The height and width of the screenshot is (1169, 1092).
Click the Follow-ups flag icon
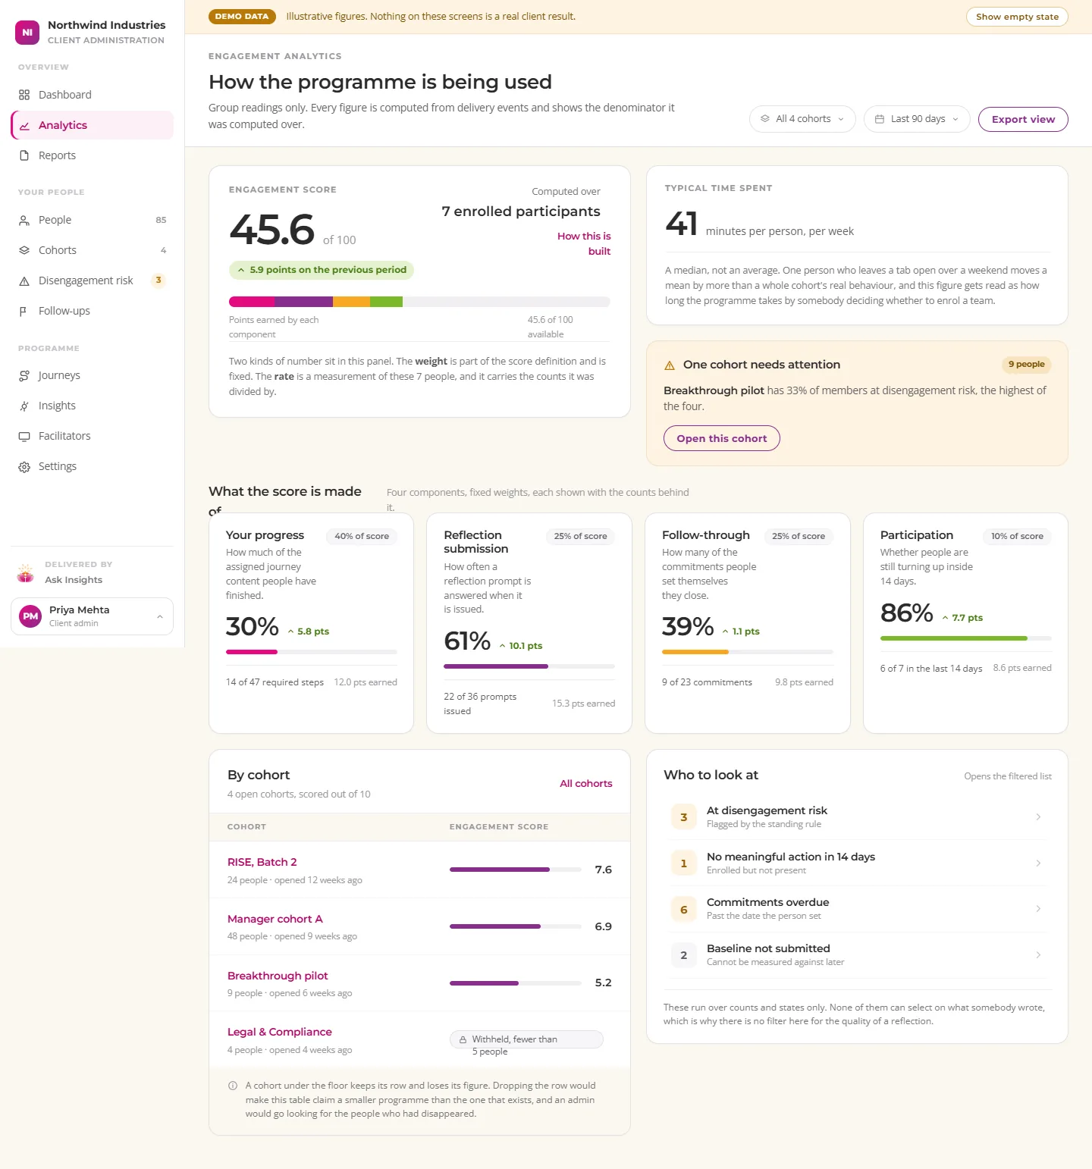click(24, 311)
